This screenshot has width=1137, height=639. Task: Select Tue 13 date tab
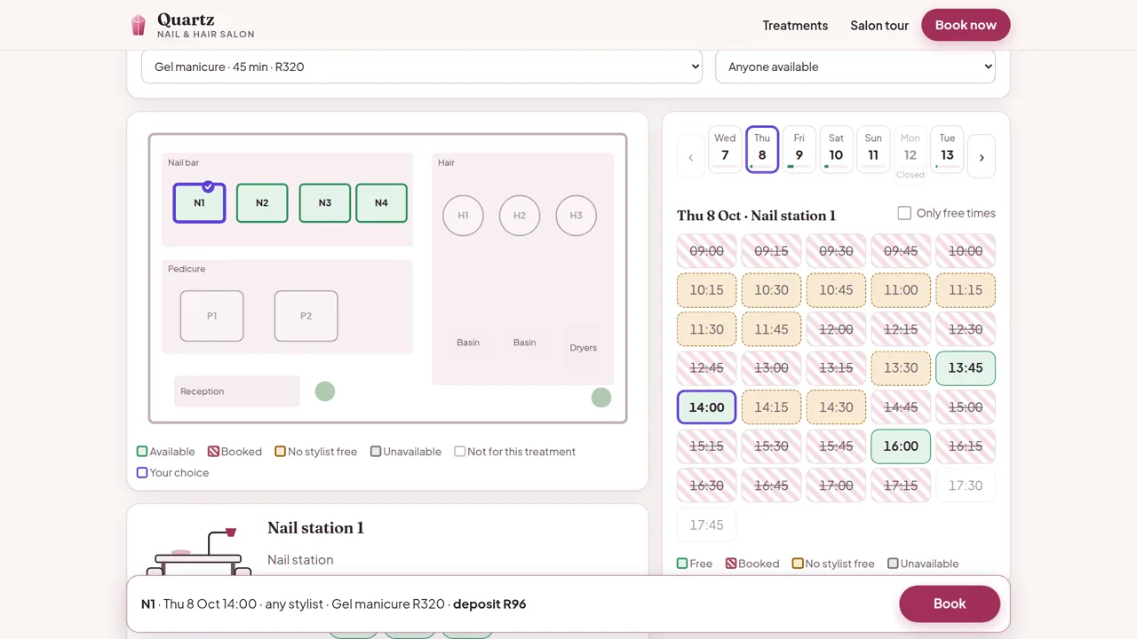[x=948, y=149]
